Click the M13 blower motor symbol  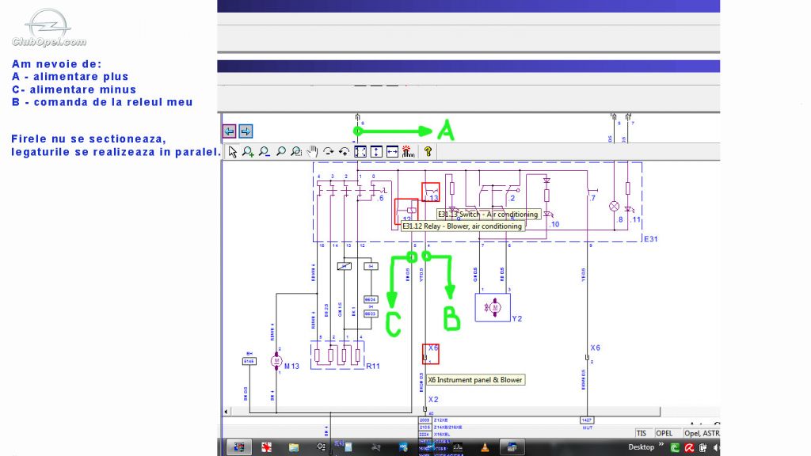pos(276,361)
